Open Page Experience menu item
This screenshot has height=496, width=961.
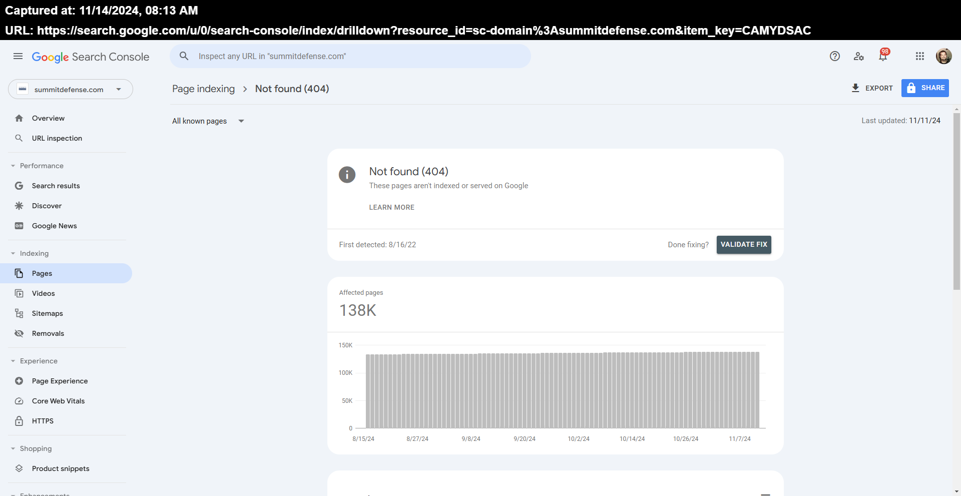coord(66,381)
